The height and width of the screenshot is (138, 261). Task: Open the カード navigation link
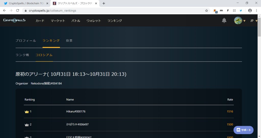[x=40, y=21]
